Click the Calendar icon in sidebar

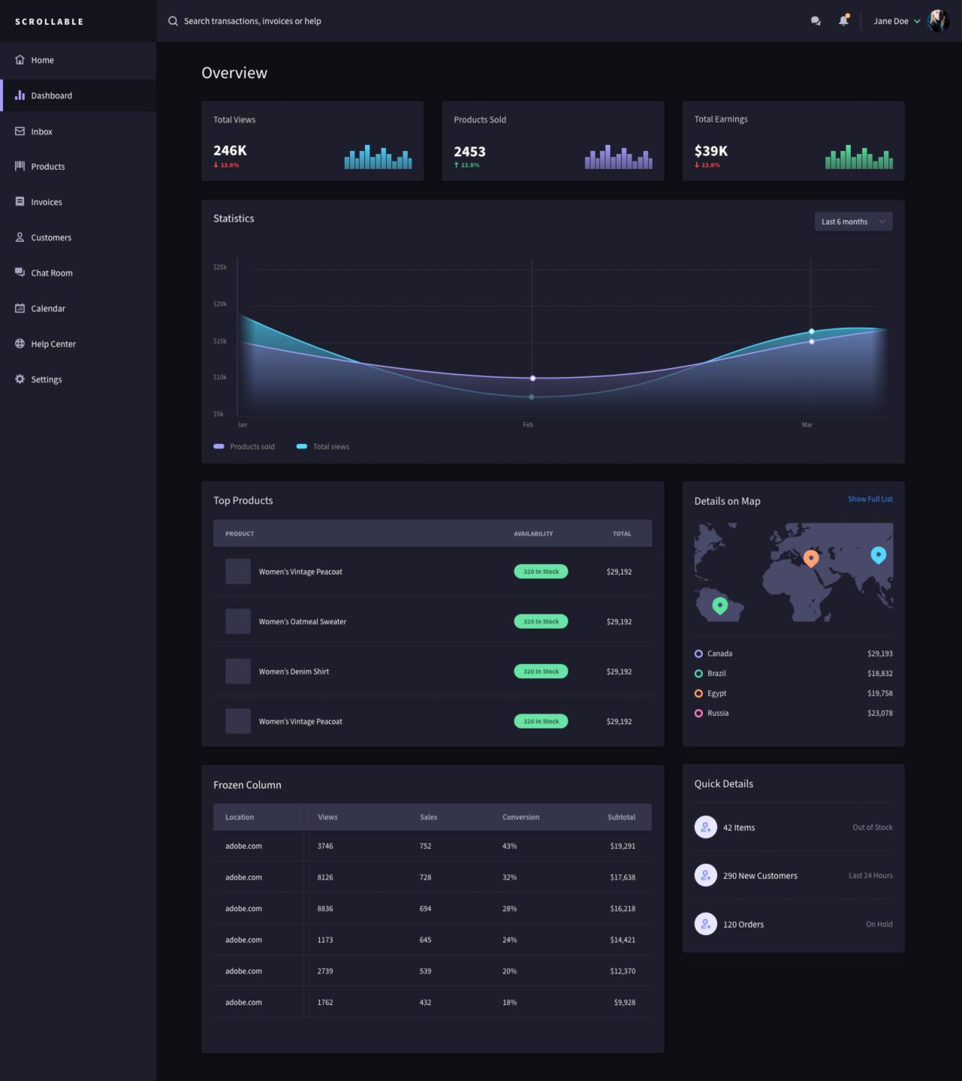click(x=20, y=308)
